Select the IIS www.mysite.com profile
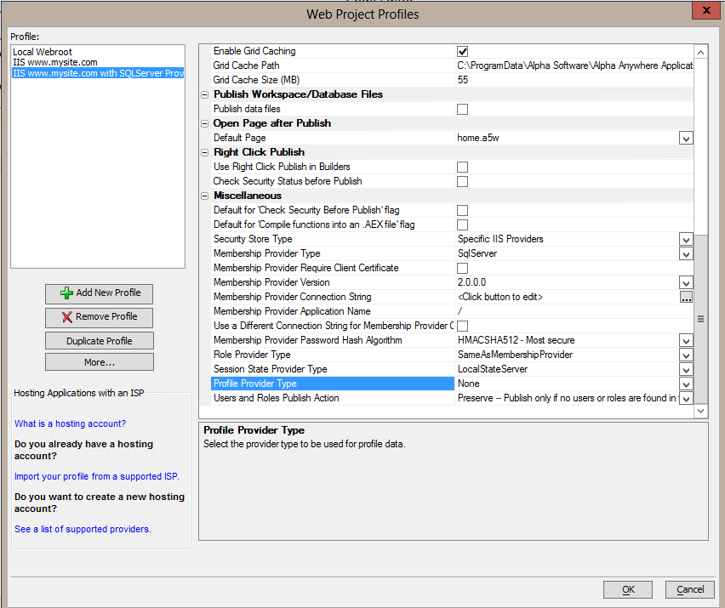The image size is (725, 608). pyautogui.click(x=55, y=62)
